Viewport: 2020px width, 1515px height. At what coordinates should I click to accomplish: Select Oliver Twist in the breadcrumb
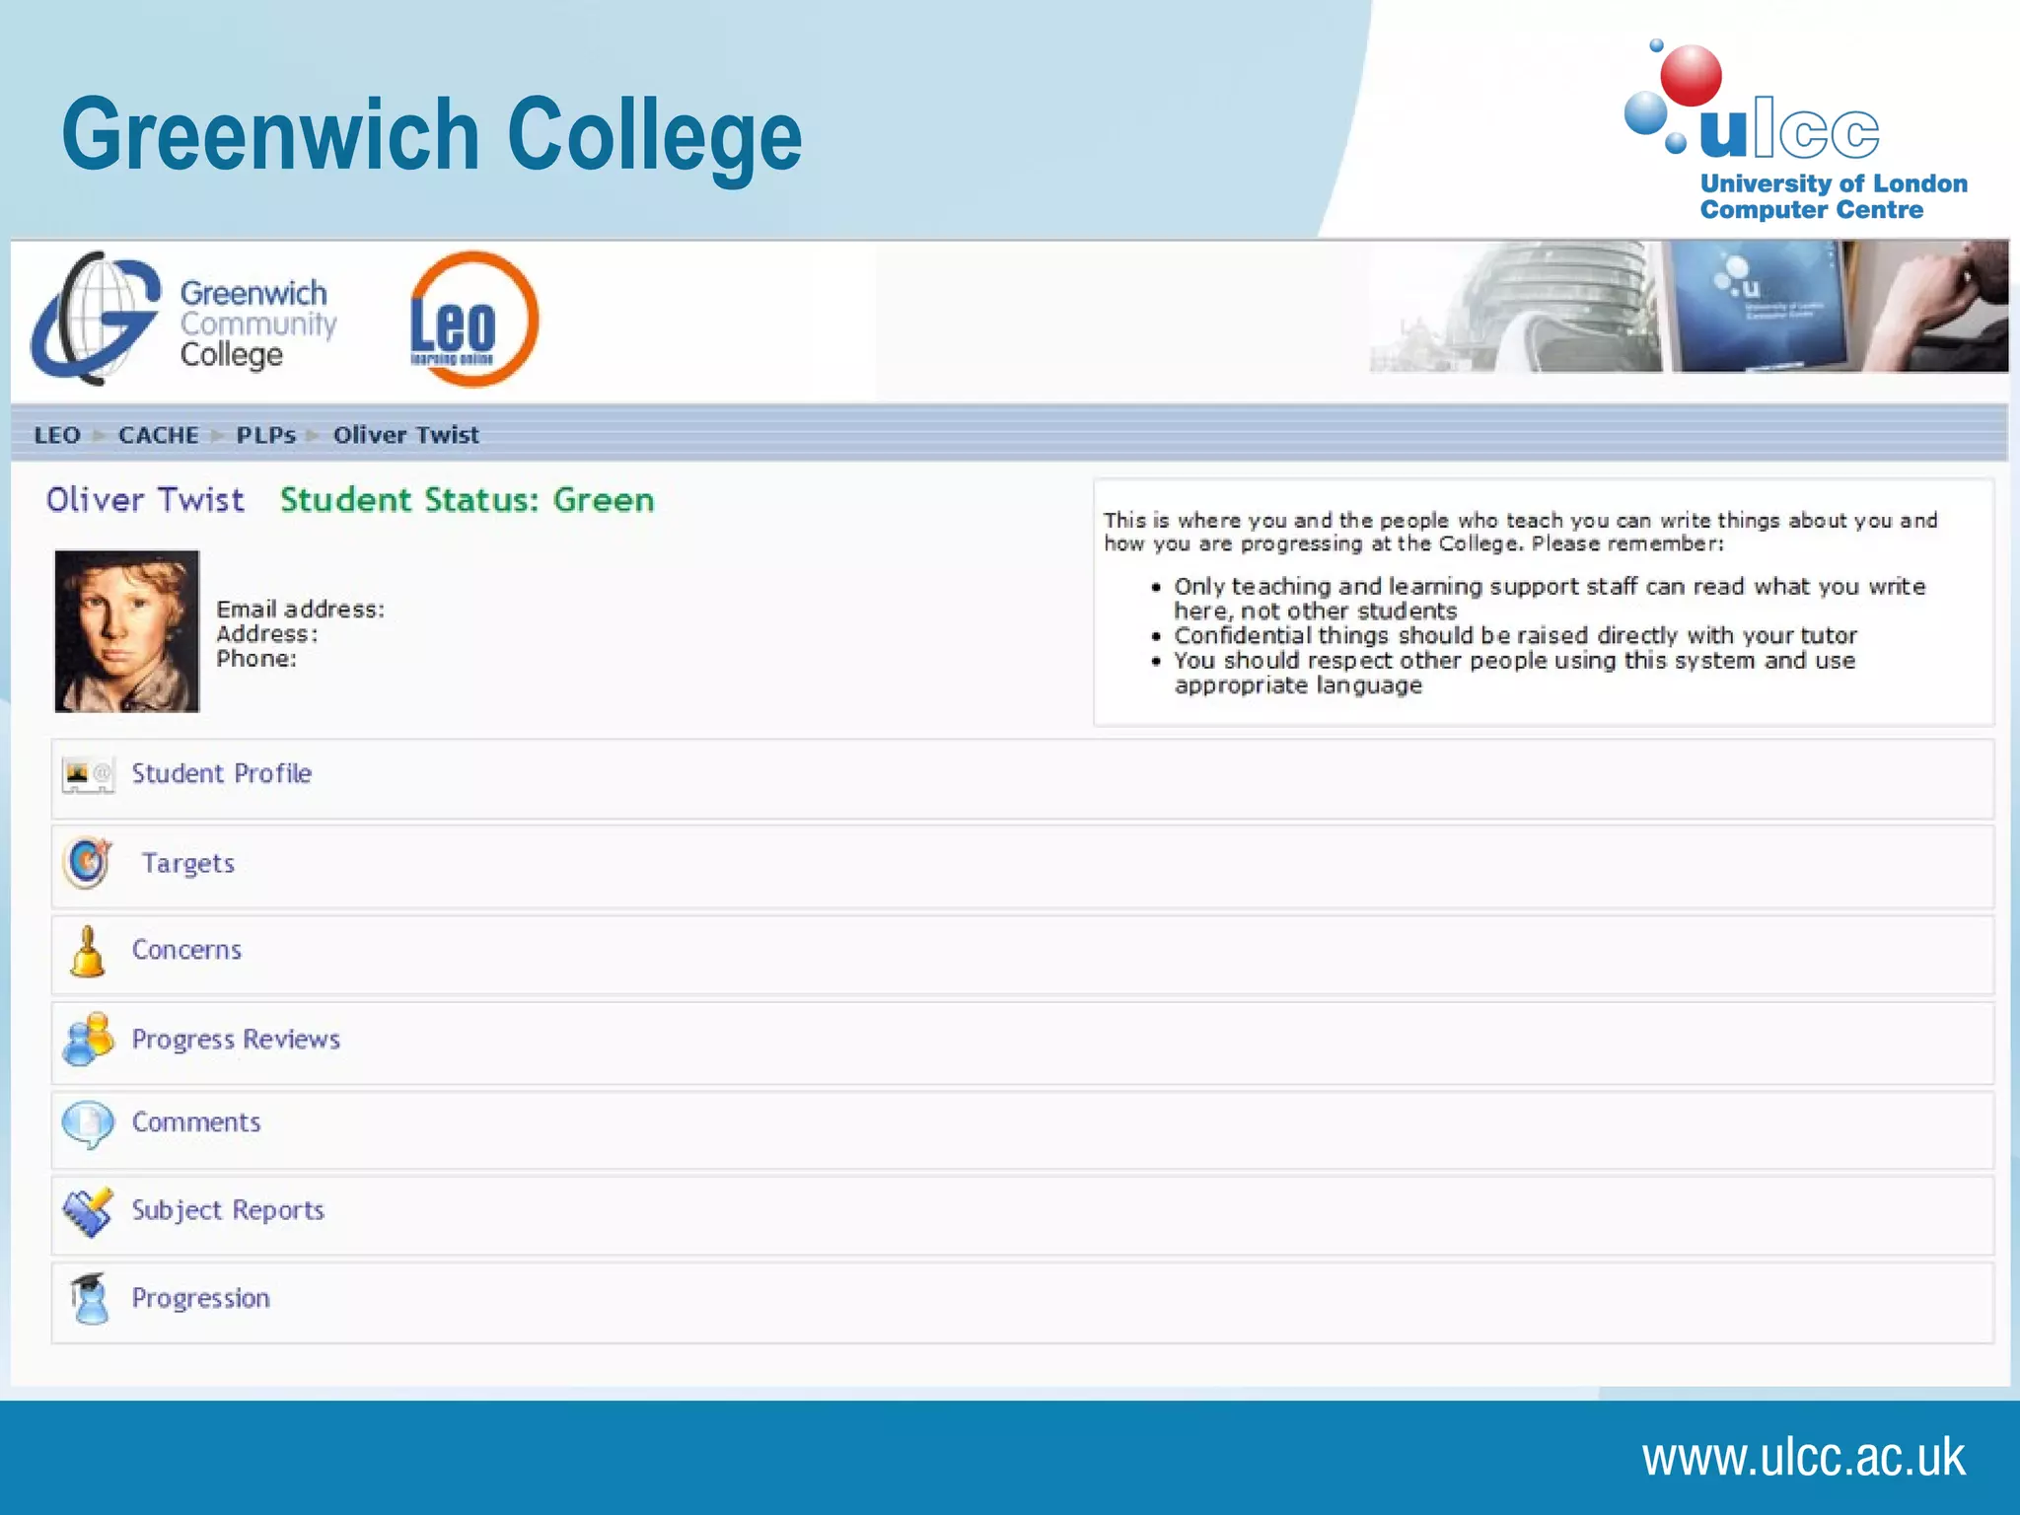pyautogui.click(x=405, y=435)
